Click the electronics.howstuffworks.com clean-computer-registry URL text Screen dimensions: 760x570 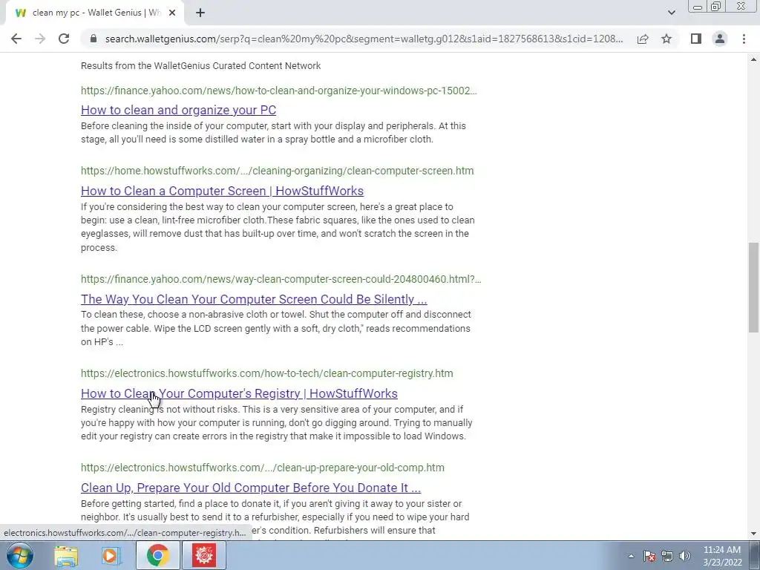coord(267,373)
